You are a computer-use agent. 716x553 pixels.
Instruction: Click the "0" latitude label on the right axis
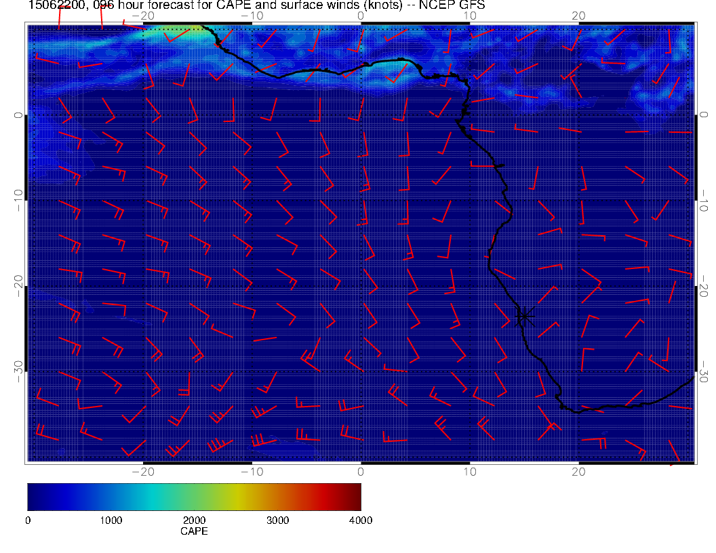(704, 115)
